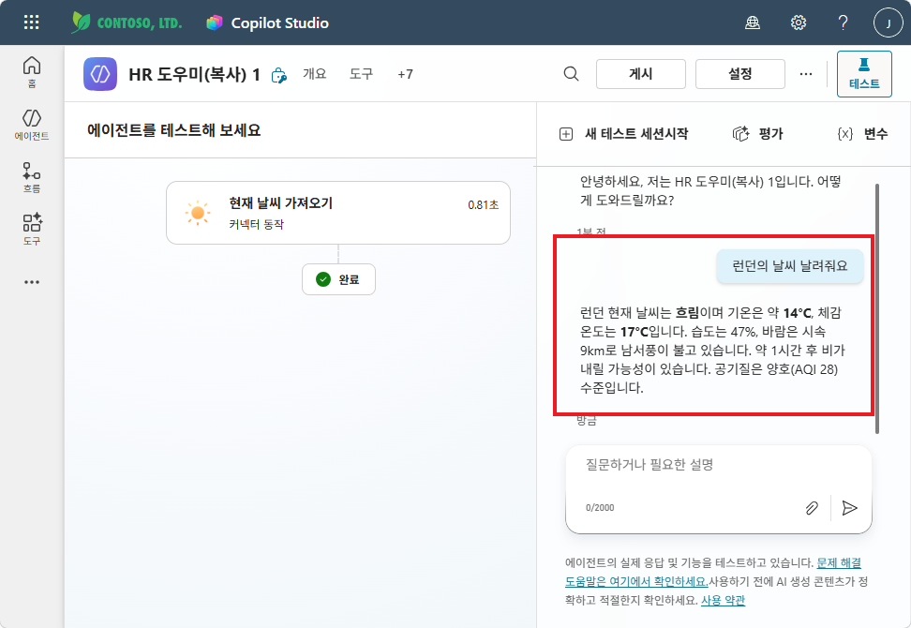
Task: Open 도구 in the sidebar
Action: click(x=32, y=229)
